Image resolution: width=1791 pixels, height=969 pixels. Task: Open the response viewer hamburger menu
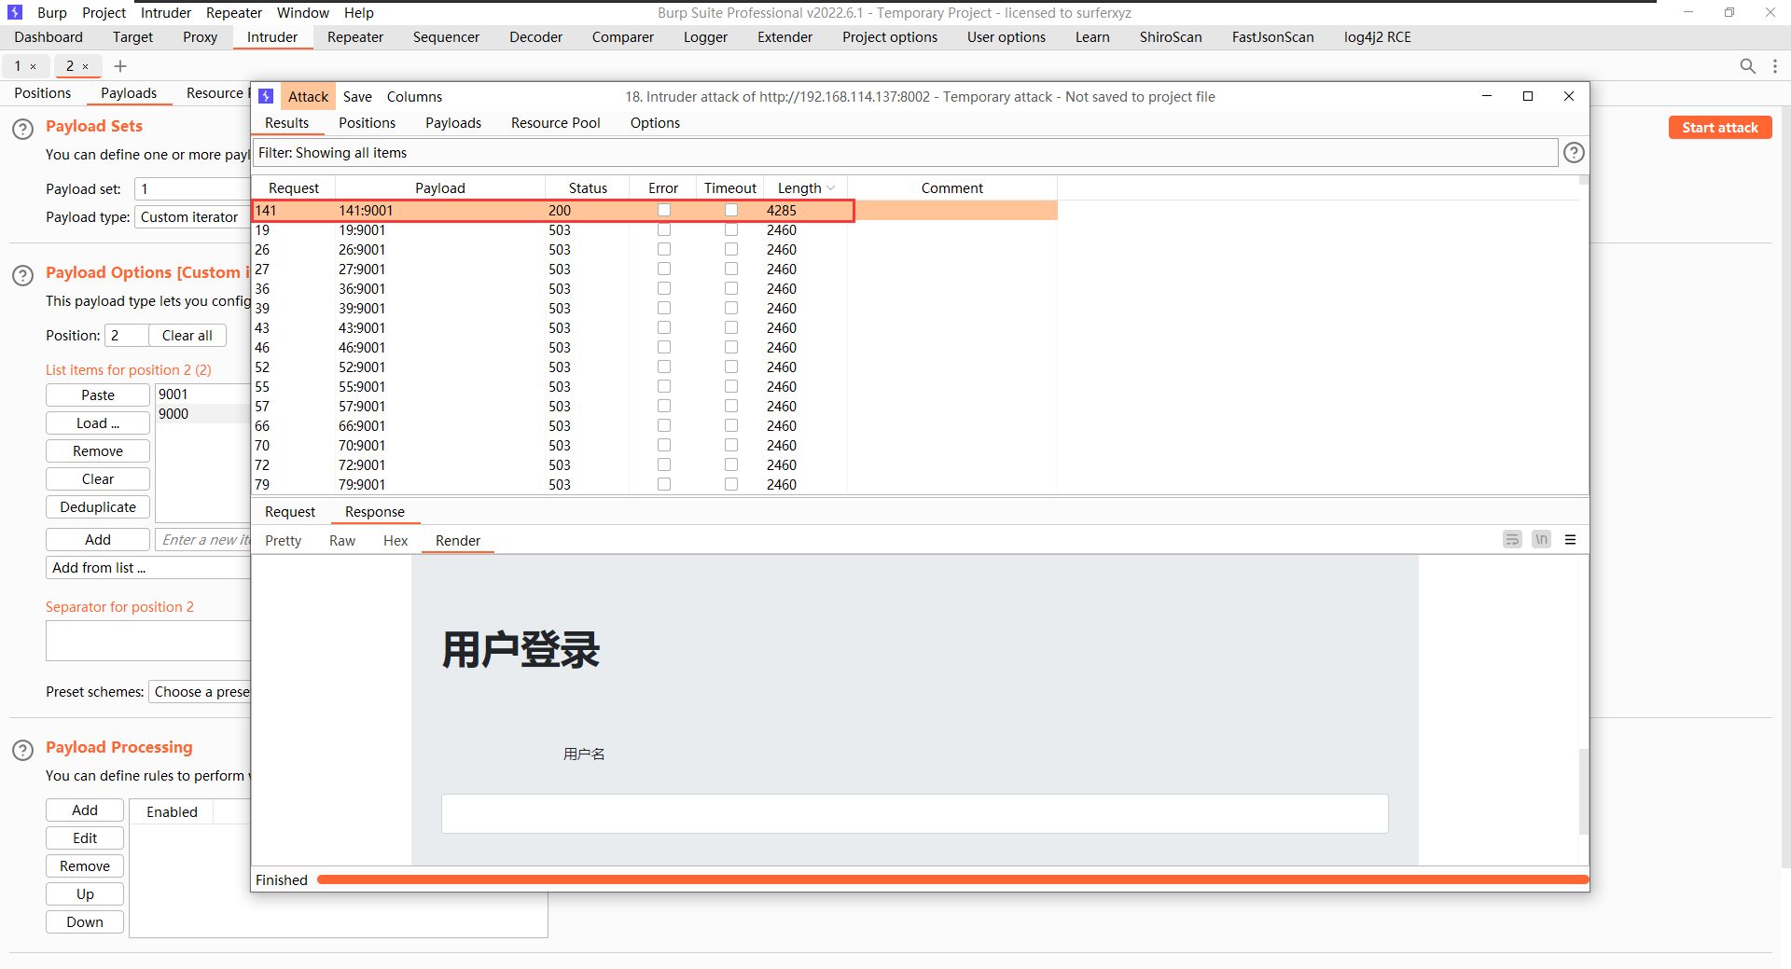click(x=1570, y=540)
